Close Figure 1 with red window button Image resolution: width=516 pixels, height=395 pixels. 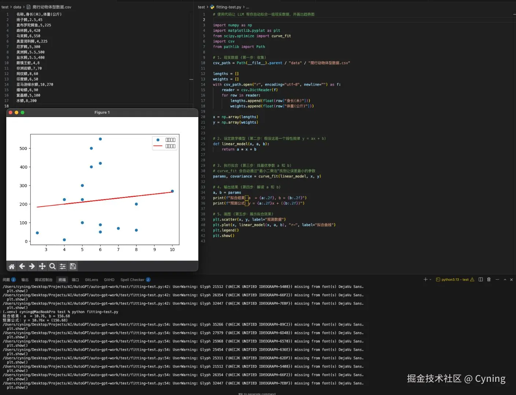point(11,112)
